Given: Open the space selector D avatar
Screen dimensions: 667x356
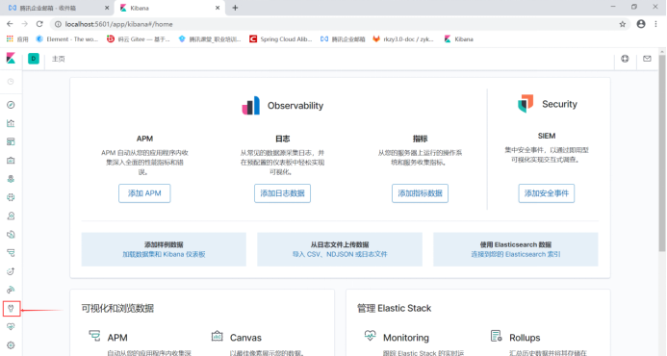Looking at the screenshot, I should [33, 59].
